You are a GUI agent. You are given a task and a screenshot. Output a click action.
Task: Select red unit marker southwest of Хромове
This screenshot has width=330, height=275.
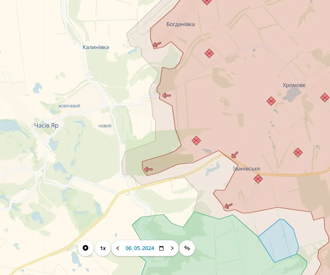pos(271,101)
